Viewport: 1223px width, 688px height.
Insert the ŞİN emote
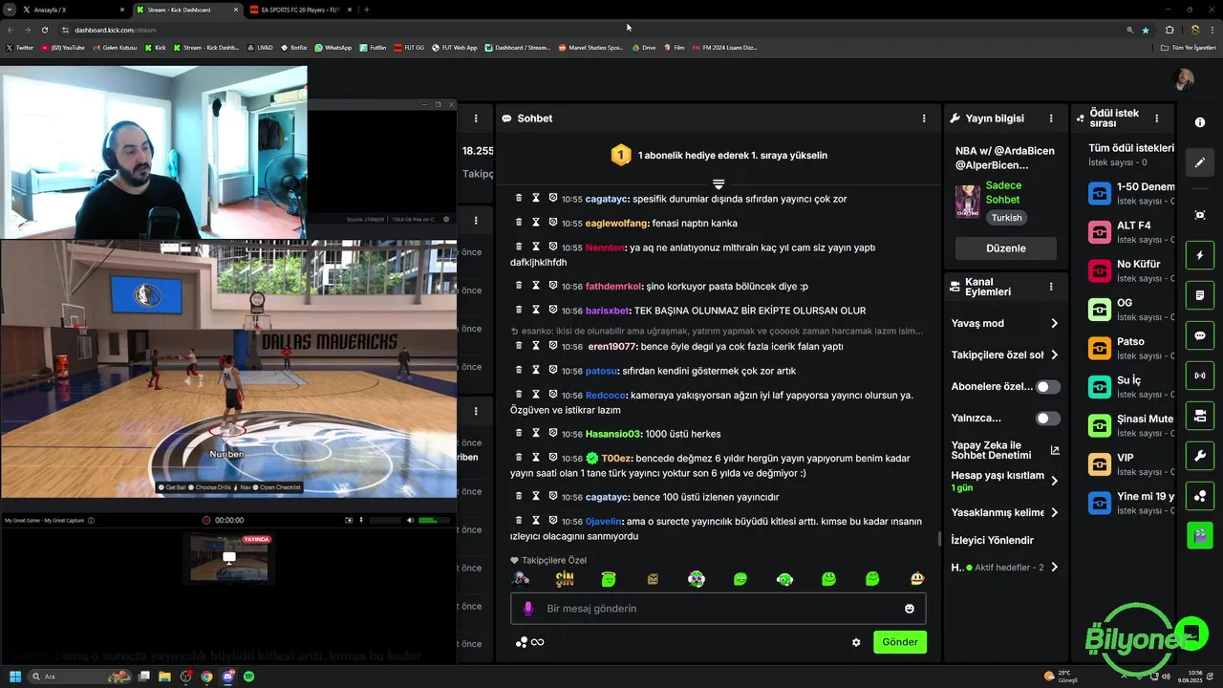click(x=565, y=579)
